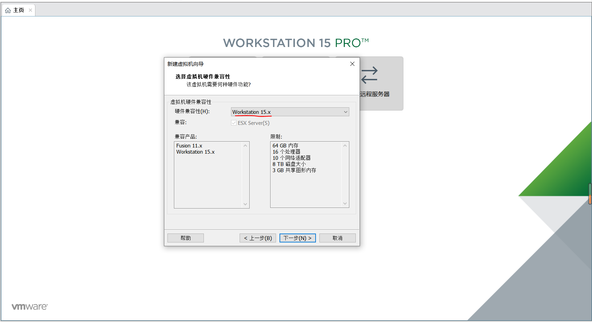
Task: Click down arrow of compatible products scrollbar
Action: 245,204
